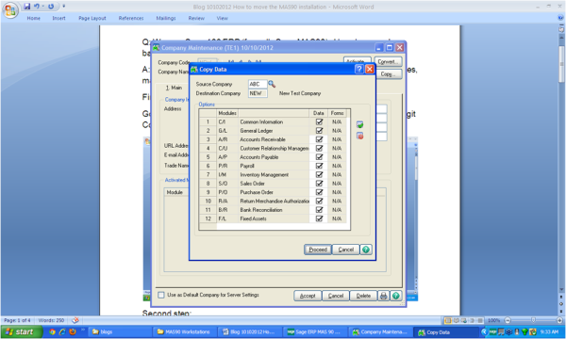The width and height of the screenshot is (566, 339).
Task: Click the Copy... button in Company Maintenance
Action: [388, 73]
